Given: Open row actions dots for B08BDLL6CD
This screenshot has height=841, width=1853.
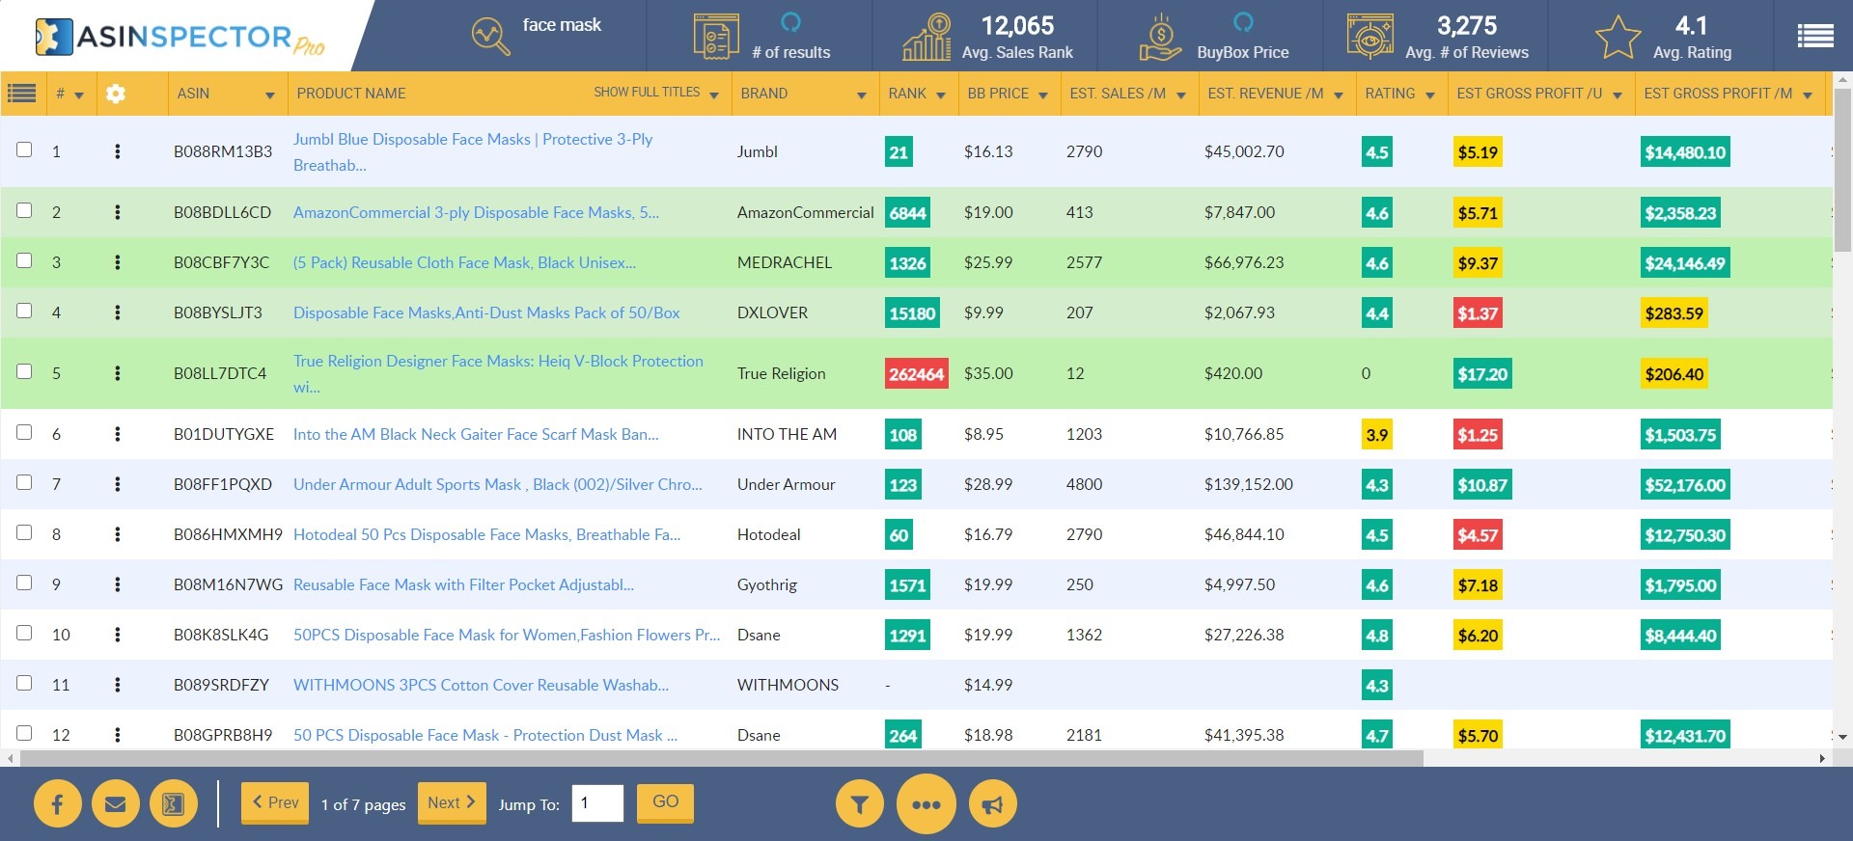Looking at the screenshot, I should [x=118, y=212].
